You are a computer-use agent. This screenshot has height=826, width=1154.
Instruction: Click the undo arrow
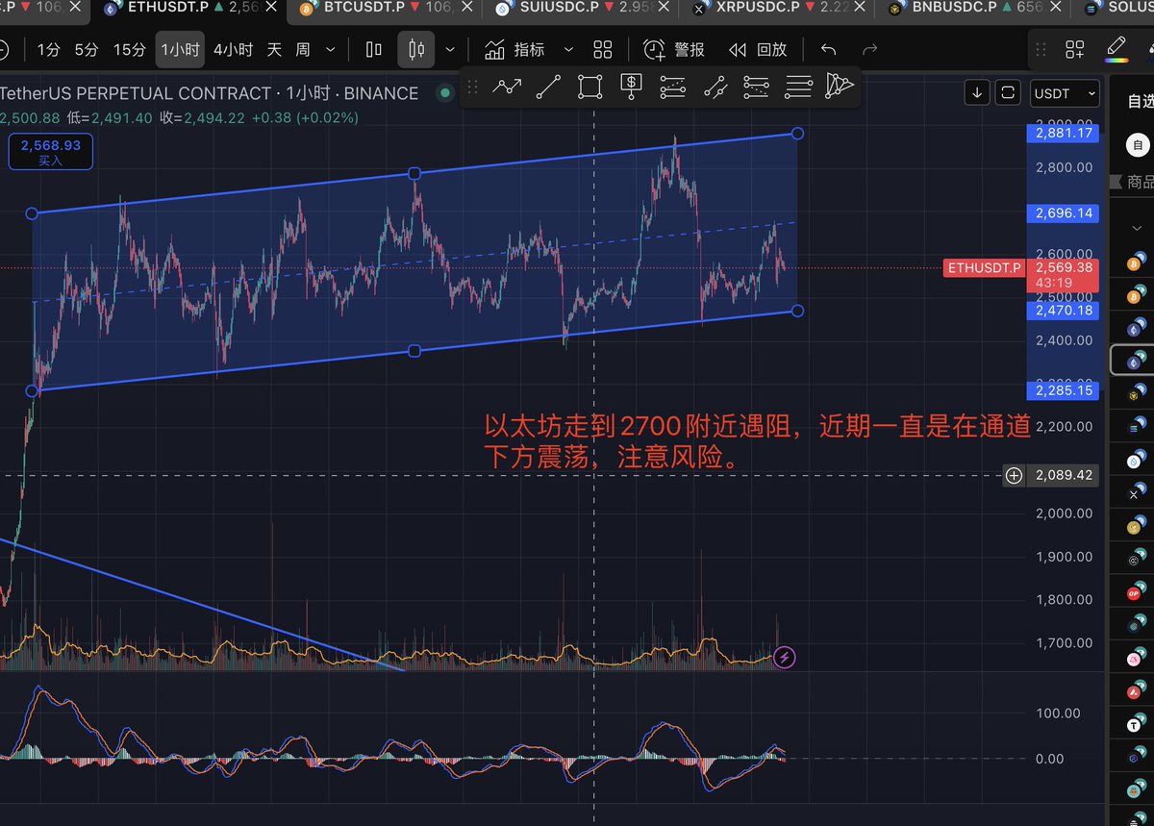[x=828, y=49]
